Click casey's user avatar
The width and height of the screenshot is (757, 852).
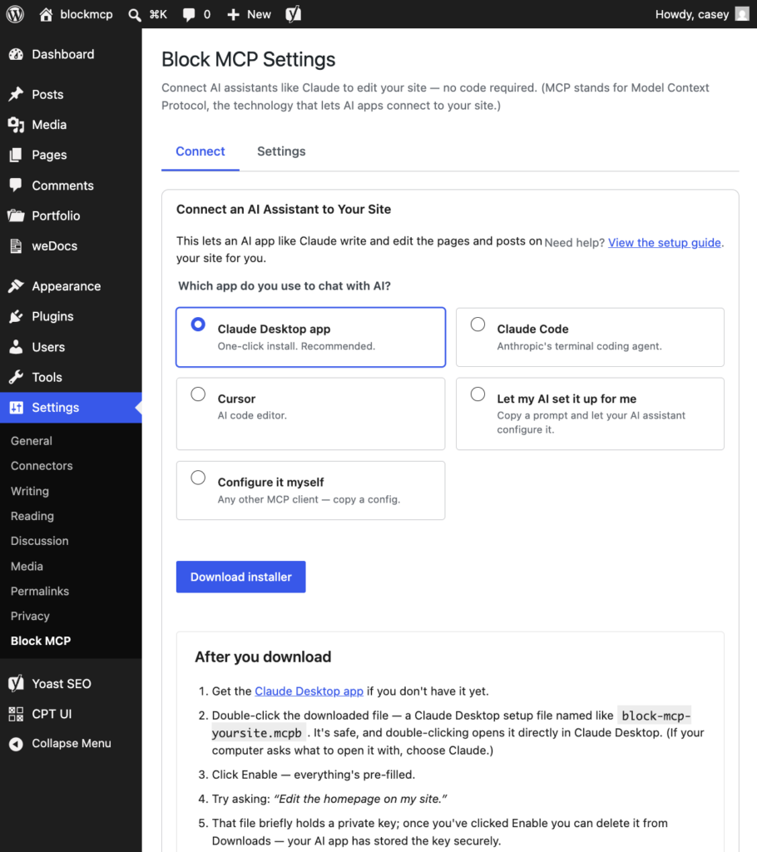tap(742, 14)
